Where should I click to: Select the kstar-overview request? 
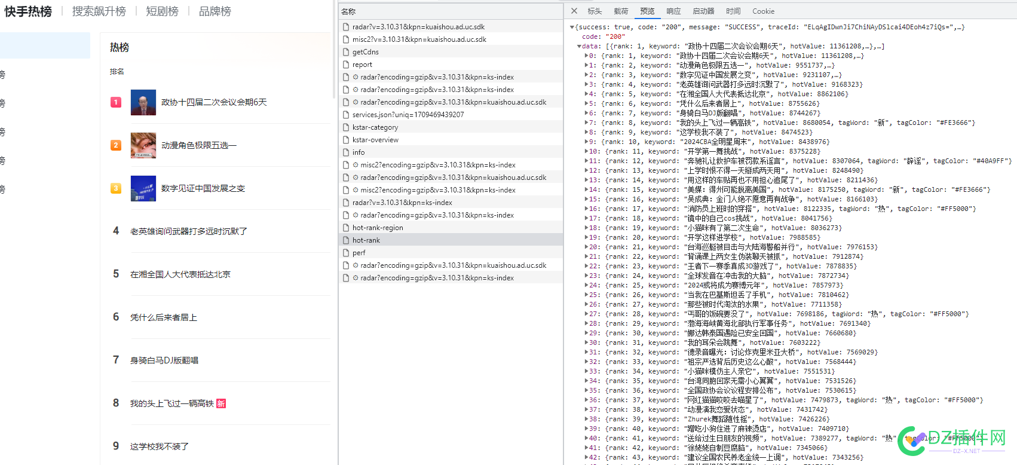[451, 140]
